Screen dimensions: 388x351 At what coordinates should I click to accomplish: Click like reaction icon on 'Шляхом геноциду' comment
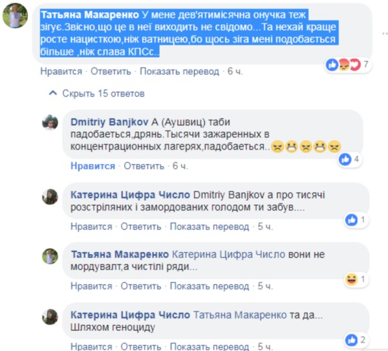click(x=352, y=340)
